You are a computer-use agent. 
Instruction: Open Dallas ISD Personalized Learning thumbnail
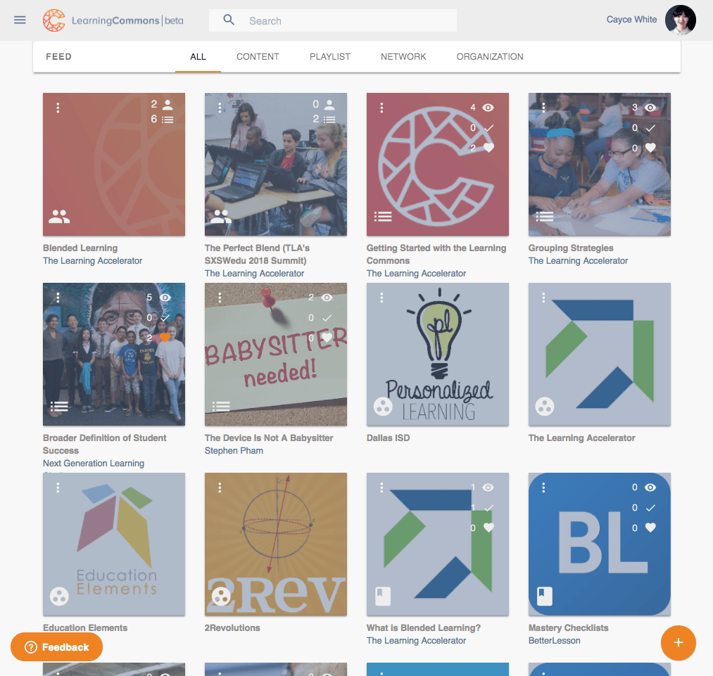pyautogui.click(x=437, y=355)
